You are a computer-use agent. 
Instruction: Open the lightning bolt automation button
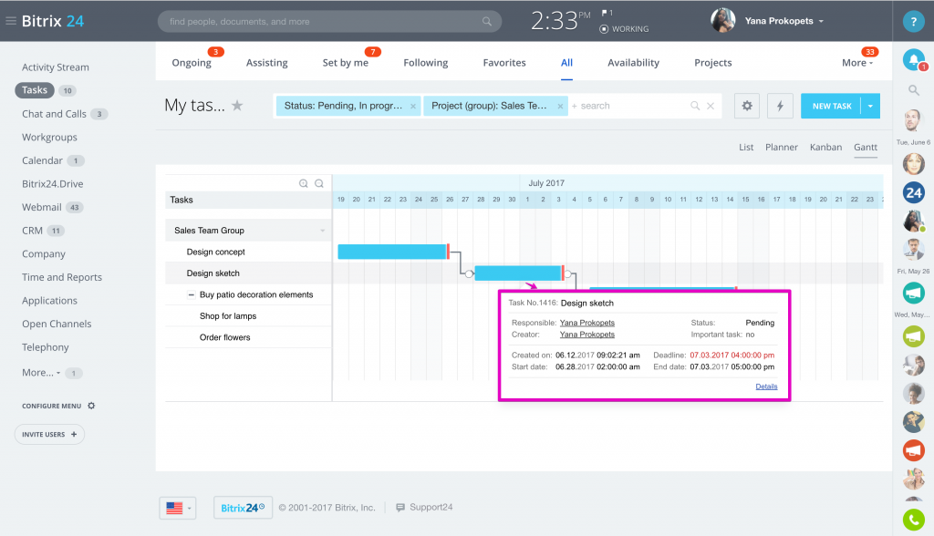click(780, 106)
